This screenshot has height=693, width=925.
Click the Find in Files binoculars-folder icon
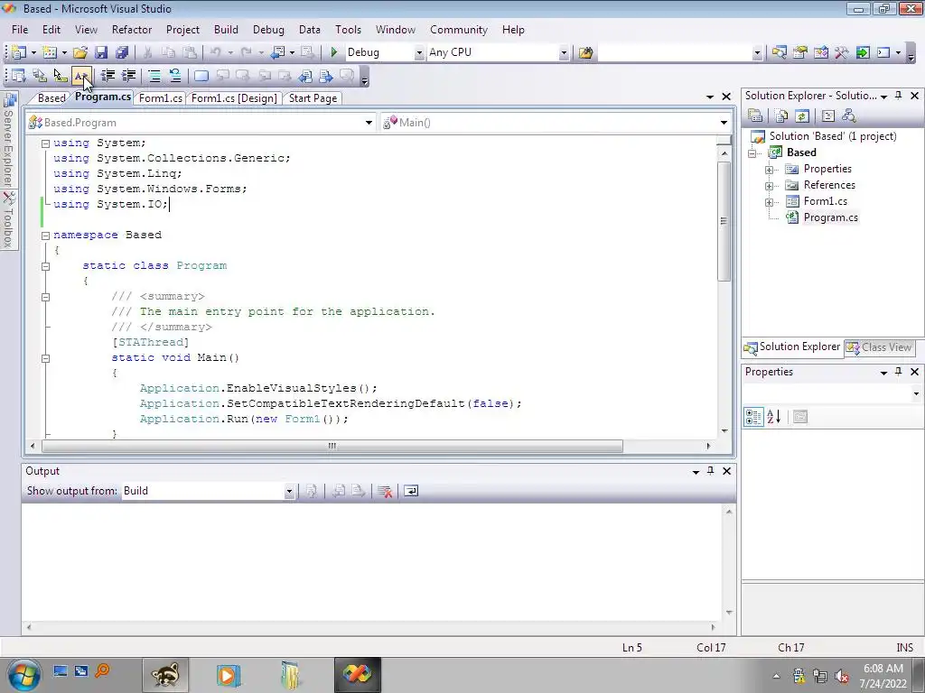585,52
